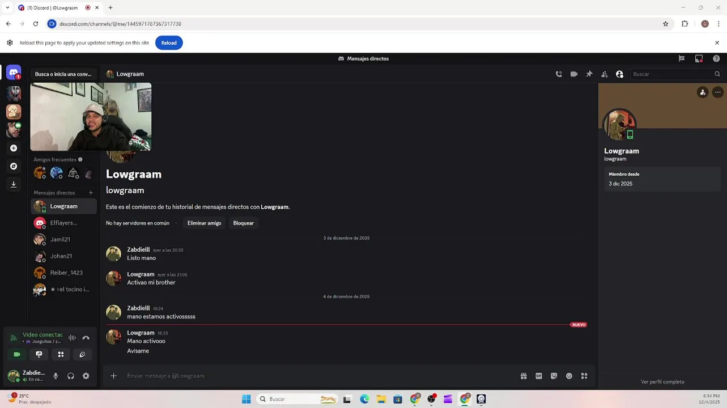
Task: Toggle camera in voice panel
Action: pos(17,354)
